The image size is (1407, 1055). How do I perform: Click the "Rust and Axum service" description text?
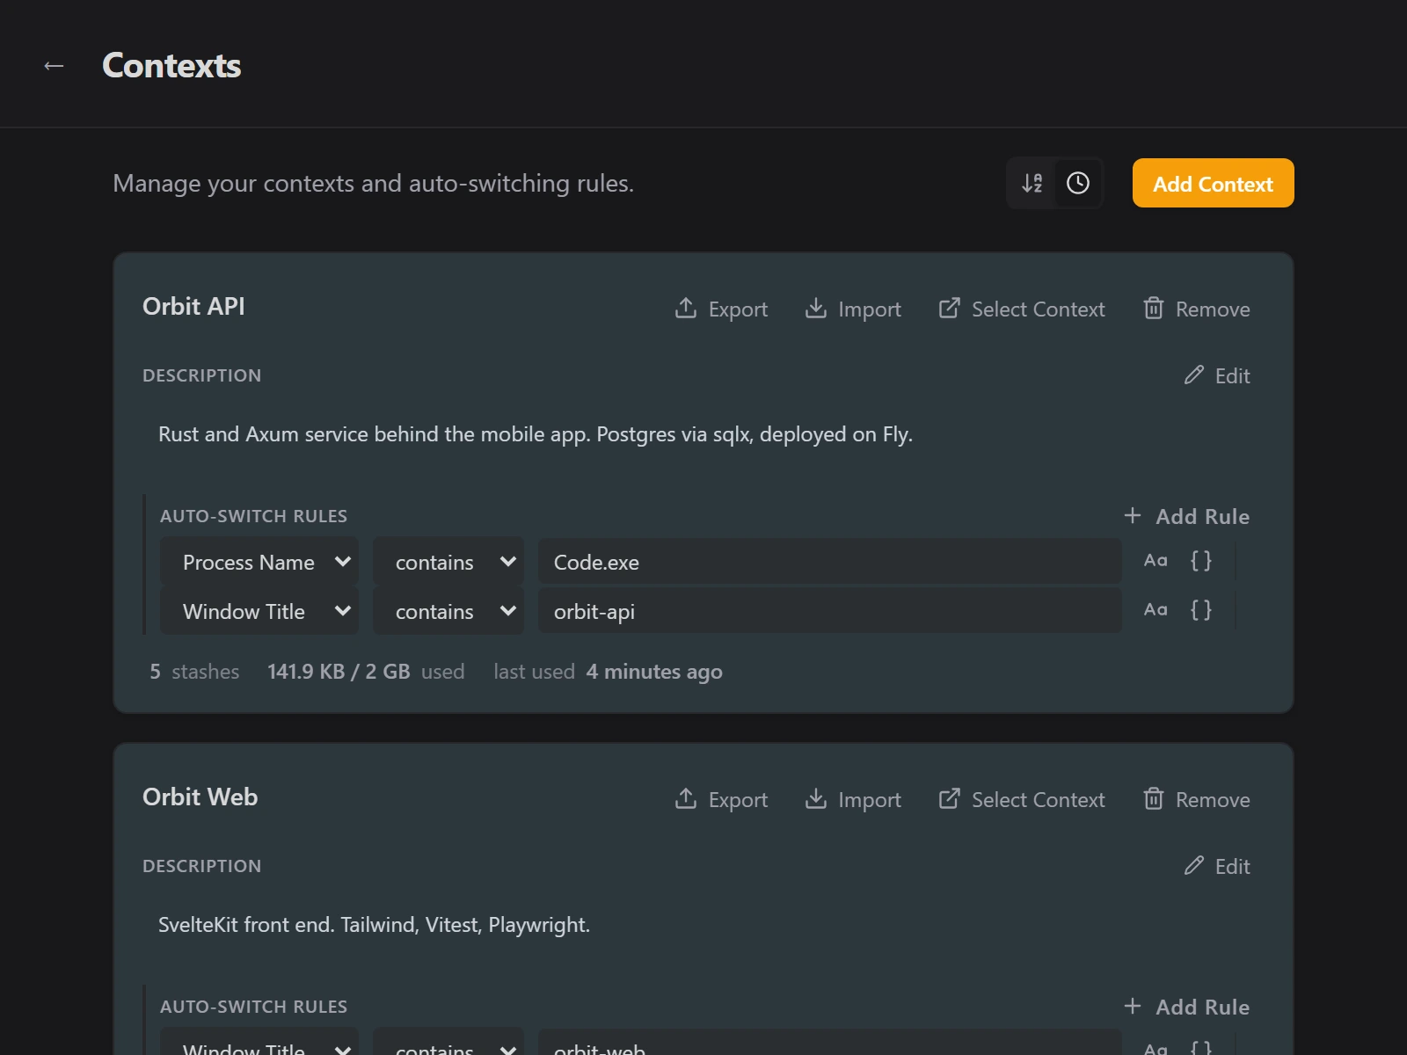pos(536,434)
